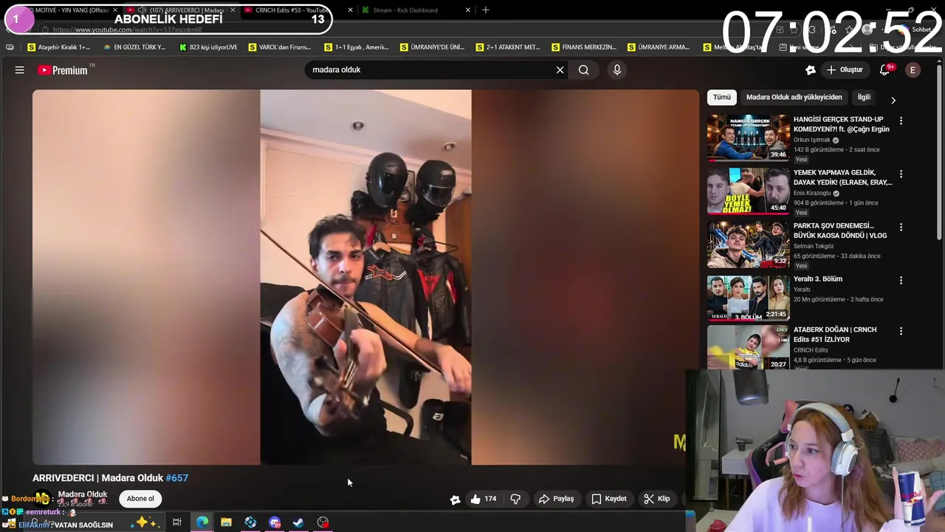Open a new browser tab
Image resolution: width=945 pixels, height=532 pixels.
coord(485,10)
